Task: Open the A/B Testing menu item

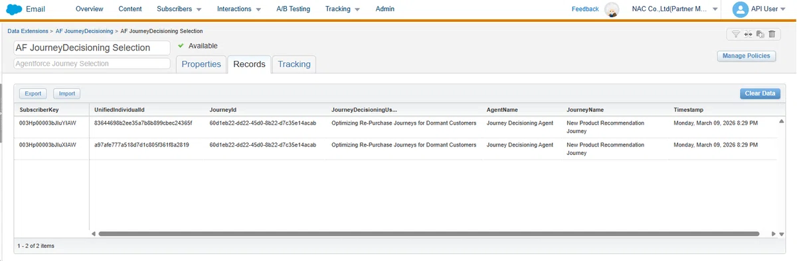Action: (x=294, y=9)
